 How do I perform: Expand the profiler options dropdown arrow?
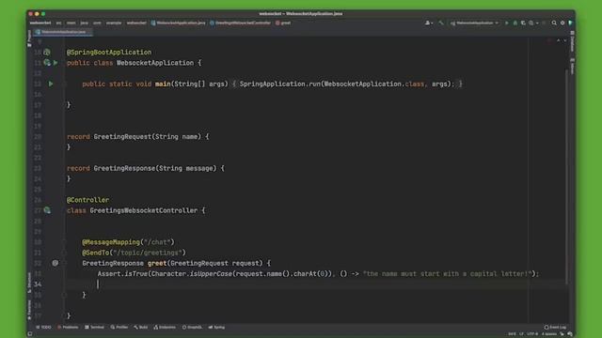[x=537, y=23]
